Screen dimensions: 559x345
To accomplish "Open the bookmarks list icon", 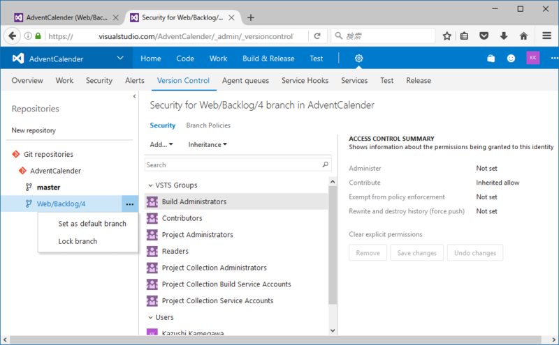I will pyautogui.click(x=464, y=36).
